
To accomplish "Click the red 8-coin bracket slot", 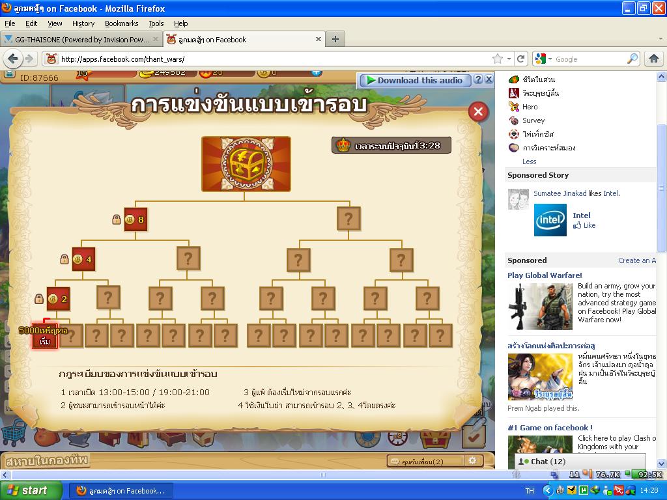I will coord(135,219).
